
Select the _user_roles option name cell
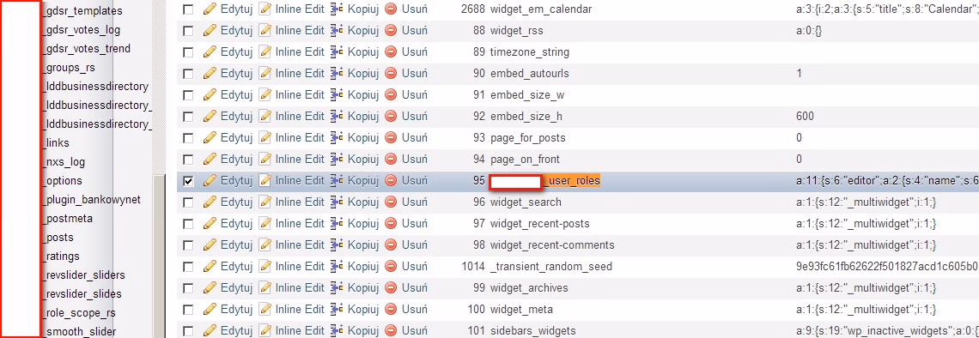[x=545, y=181]
